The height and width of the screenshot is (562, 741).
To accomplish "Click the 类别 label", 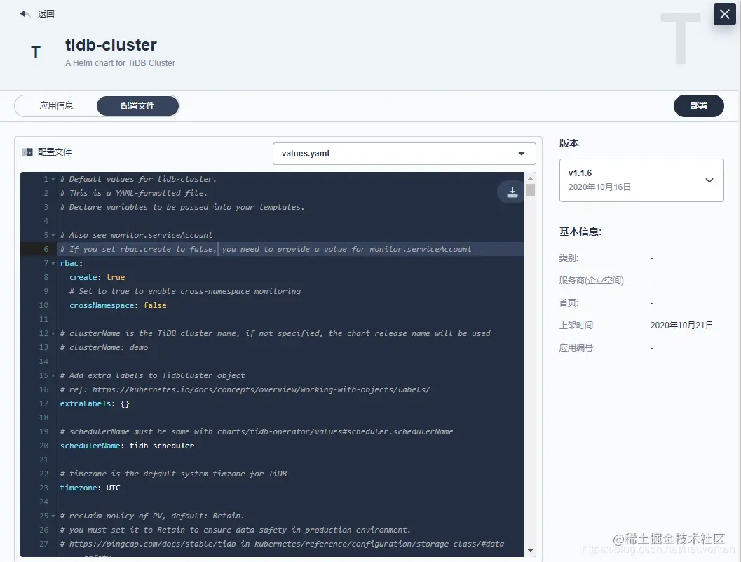I will coord(569,258).
